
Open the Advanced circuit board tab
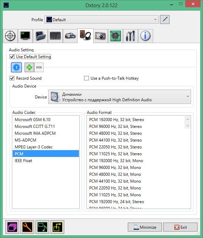(116, 36)
